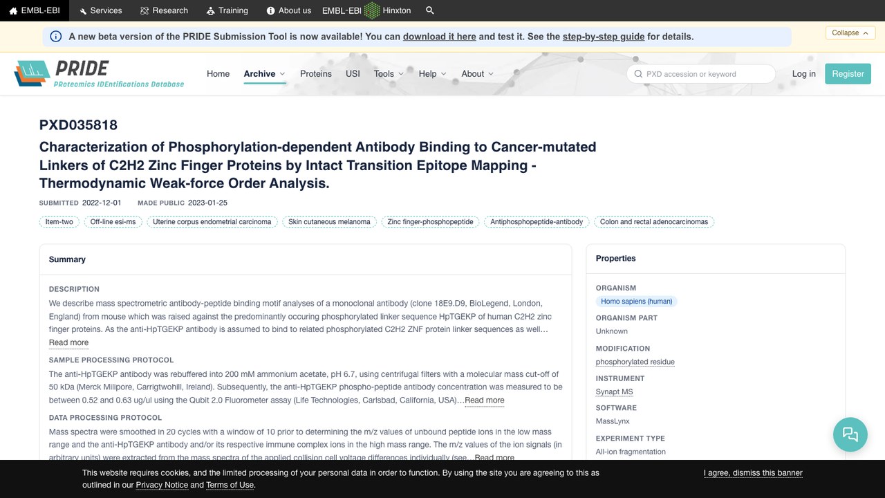The image size is (885, 498).
Task: Select the 'Zinc finger-phosphopeptide' tag
Action: 430,222
